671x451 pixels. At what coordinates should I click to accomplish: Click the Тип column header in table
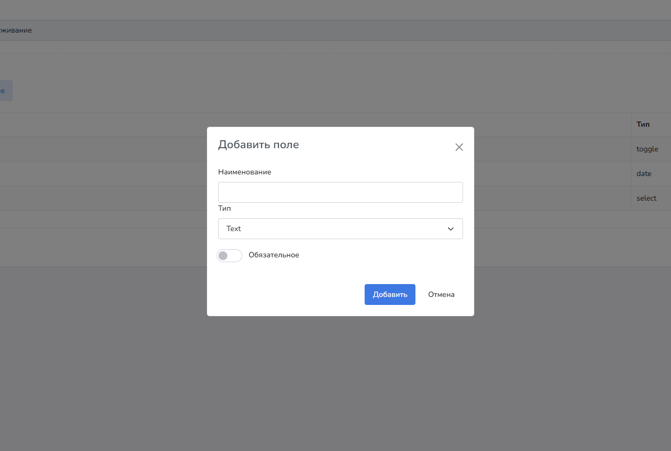click(x=643, y=124)
